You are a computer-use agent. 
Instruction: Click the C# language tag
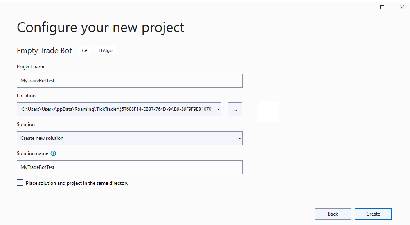tap(84, 50)
